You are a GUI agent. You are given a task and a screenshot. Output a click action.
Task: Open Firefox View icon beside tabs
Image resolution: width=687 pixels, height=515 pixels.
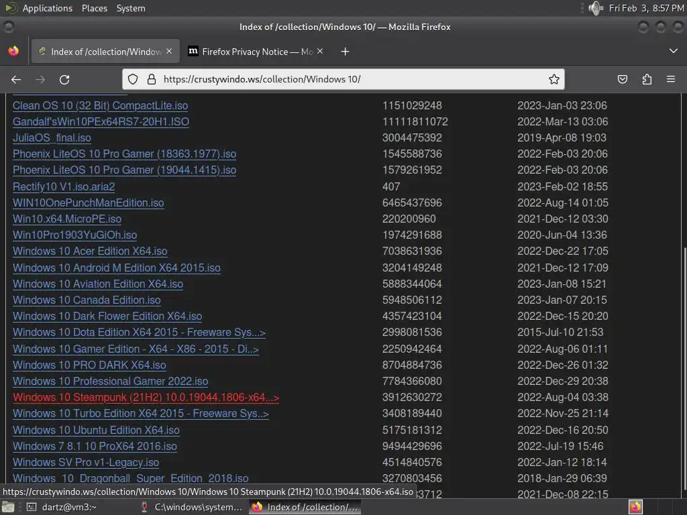click(x=13, y=51)
